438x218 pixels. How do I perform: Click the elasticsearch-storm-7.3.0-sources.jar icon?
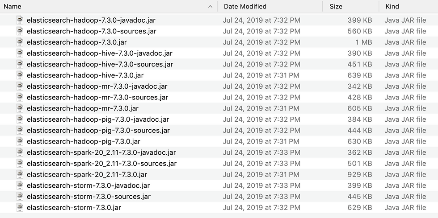click(x=20, y=197)
